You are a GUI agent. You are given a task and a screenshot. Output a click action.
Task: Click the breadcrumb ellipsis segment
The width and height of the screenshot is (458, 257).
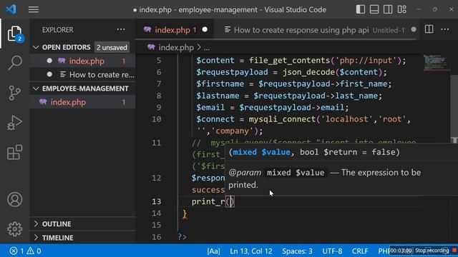[207, 48]
